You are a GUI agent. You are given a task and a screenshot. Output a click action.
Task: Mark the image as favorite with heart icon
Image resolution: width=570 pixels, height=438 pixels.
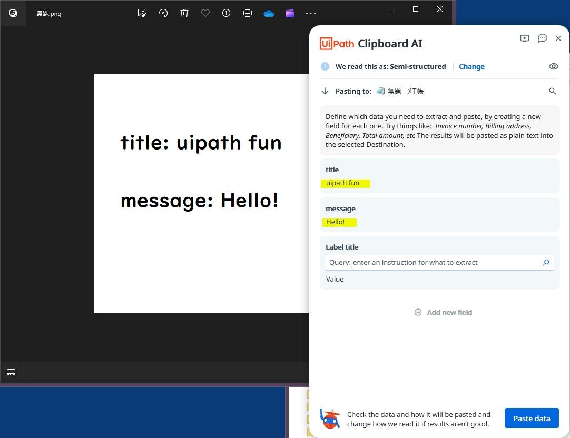pyautogui.click(x=205, y=14)
